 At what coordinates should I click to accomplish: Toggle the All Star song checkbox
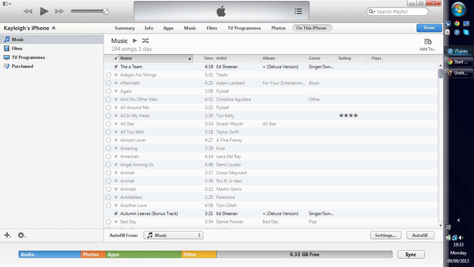(x=116, y=124)
